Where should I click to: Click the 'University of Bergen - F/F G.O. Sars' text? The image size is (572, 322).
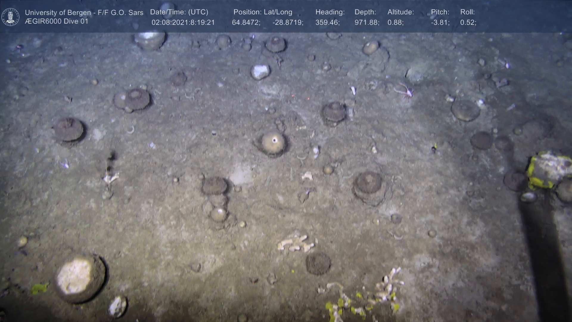coord(84,13)
